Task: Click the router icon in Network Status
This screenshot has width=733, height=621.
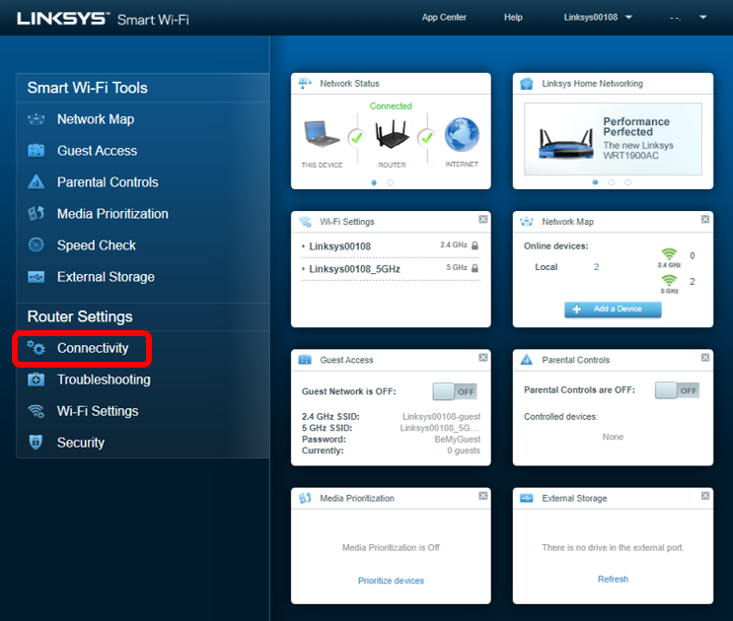Action: [392, 134]
